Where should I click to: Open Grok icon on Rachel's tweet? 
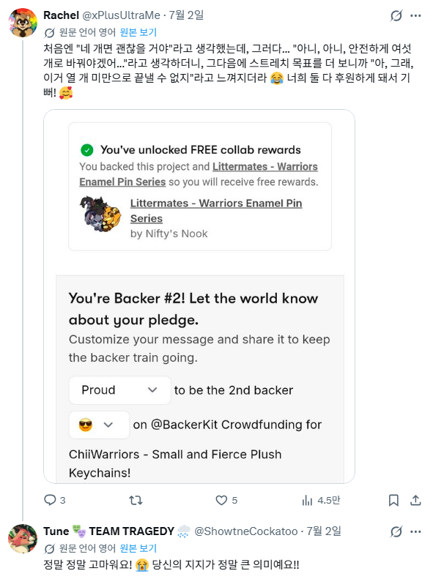click(396, 15)
